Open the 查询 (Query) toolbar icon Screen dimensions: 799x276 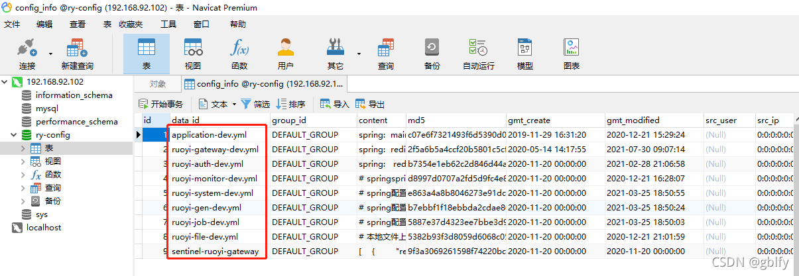[385, 54]
